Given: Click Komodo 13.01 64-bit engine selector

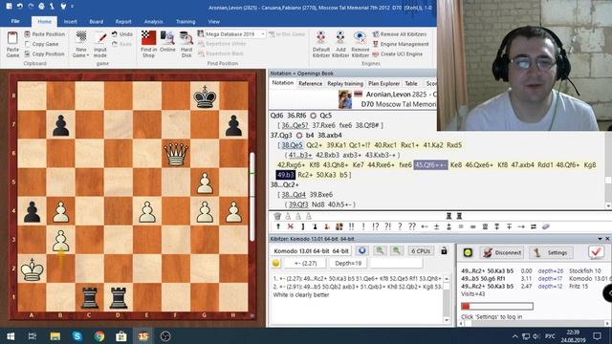Looking at the screenshot, I should pyautogui.click(x=311, y=250).
